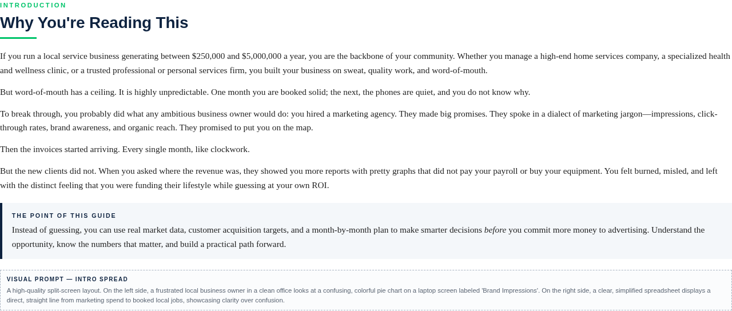Click the dark left border of callout box
This screenshot has width=732, height=311.
coord(1,231)
